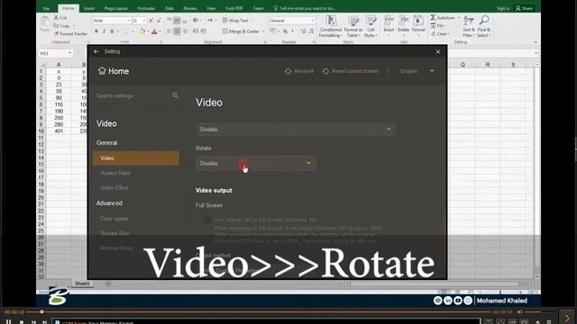
Task: Select the Video item in settings sidebar
Action: pos(136,158)
